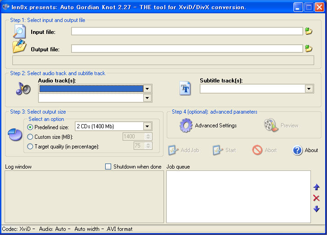Click the Start job icon

[x=218, y=150]
